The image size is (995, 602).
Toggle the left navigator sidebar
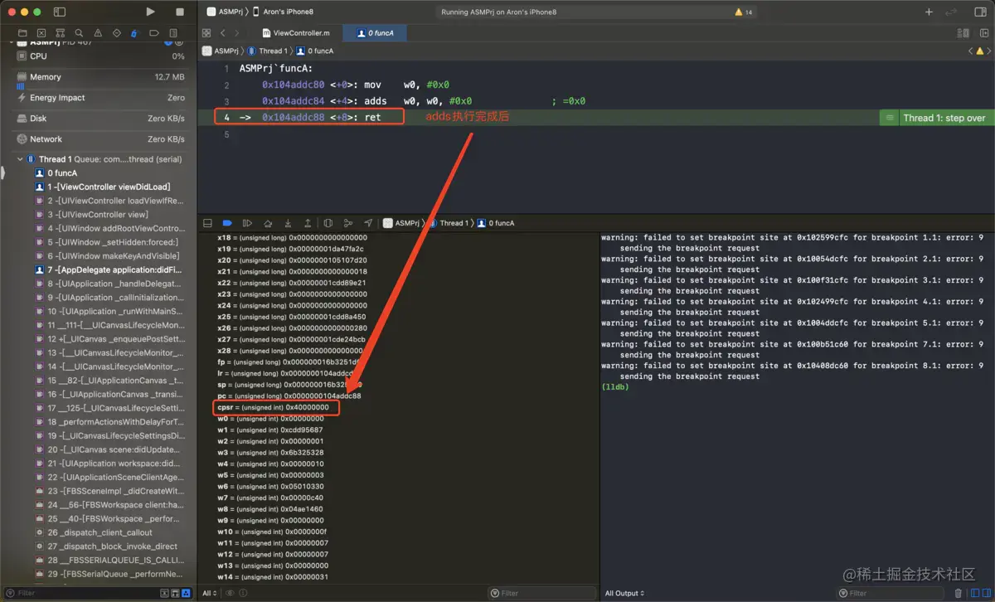coord(60,12)
